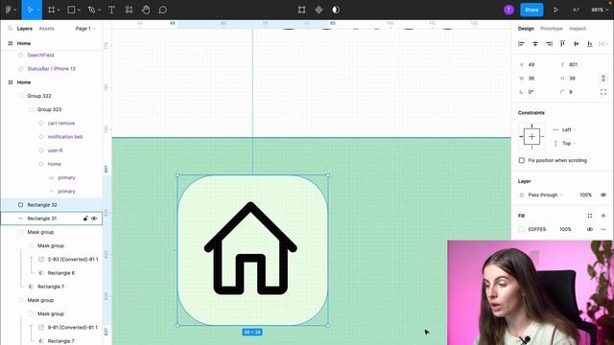Viewport: 614px width, 345px height.
Task: Click the Present play button
Action: [555, 10]
